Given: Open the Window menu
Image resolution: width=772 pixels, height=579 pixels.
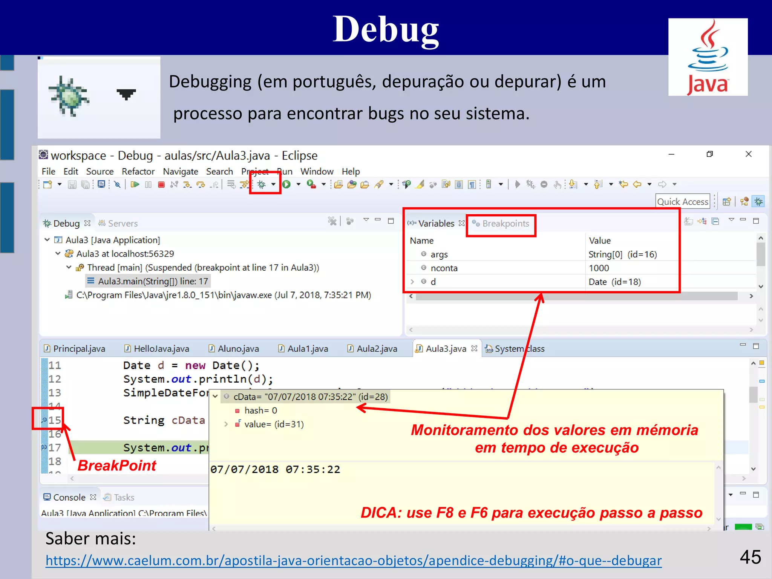Looking at the screenshot, I should pyautogui.click(x=317, y=172).
